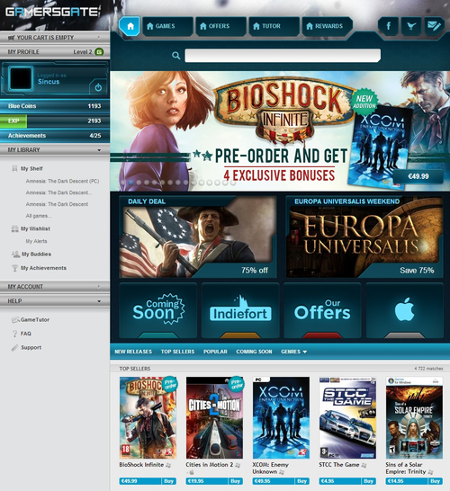This screenshot has height=491, width=450.
Task: Open the Genres dropdown
Action: (x=293, y=352)
